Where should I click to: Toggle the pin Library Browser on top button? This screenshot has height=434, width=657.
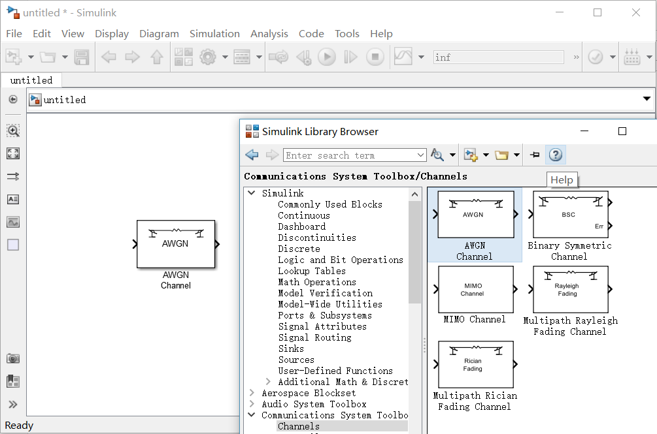(x=535, y=155)
